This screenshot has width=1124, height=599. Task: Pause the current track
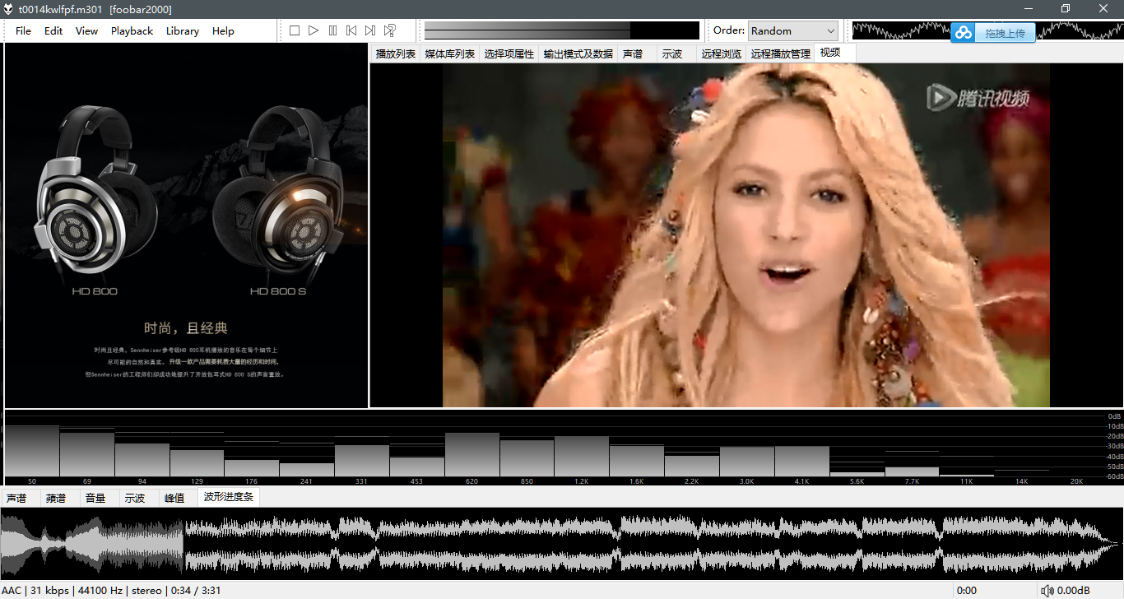[332, 30]
